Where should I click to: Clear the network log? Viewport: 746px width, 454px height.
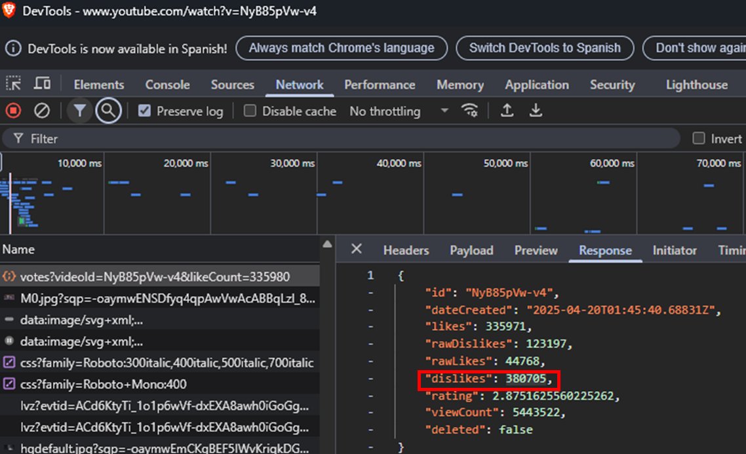coord(42,111)
